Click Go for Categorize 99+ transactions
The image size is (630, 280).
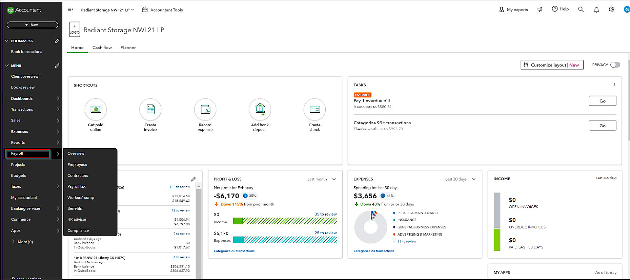(x=603, y=126)
